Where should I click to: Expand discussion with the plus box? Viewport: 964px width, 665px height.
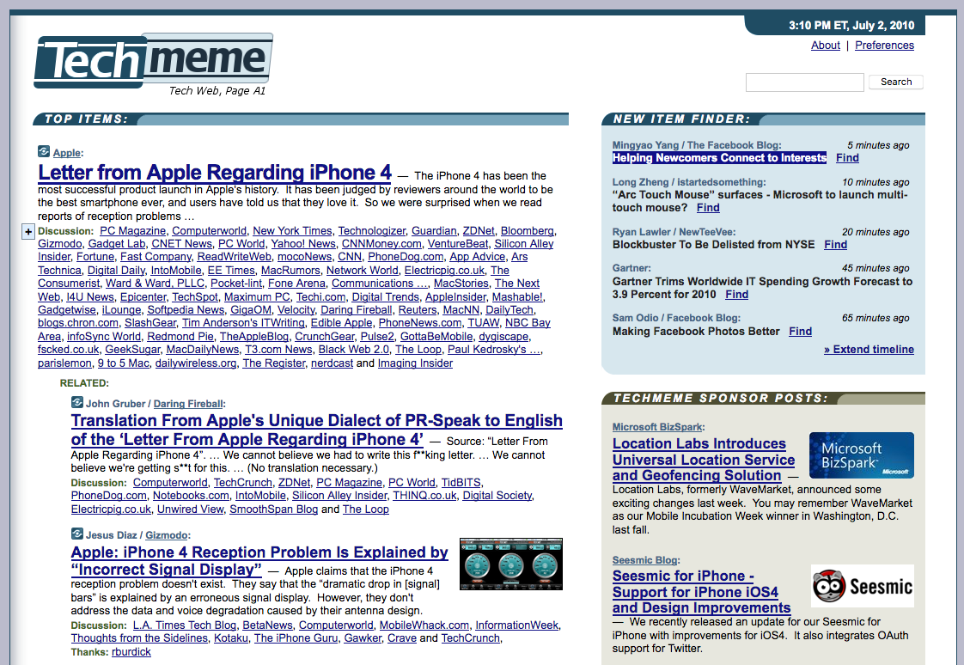pyautogui.click(x=28, y=232)
